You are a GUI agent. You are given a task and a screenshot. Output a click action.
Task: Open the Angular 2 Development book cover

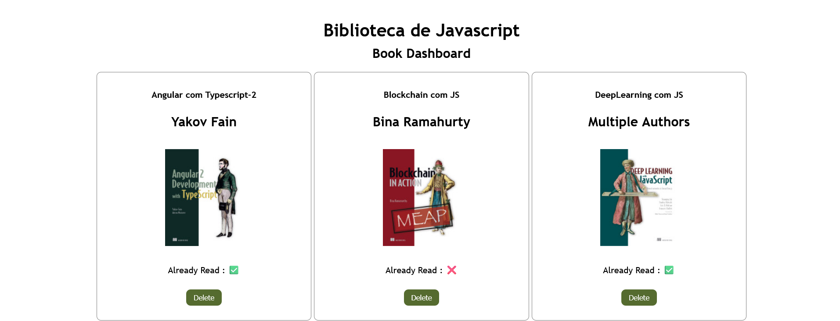pos(204,197)
